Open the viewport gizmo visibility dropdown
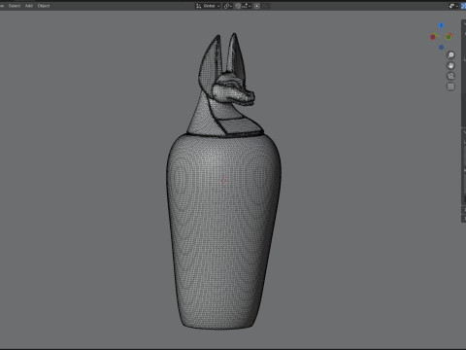The width and height of the screenshot is (466, 350). (453, 6)
